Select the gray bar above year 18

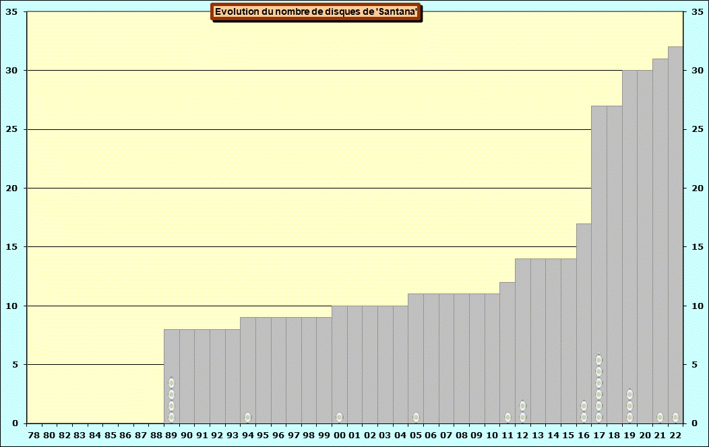pyautogui.click(x=614, y=263)
